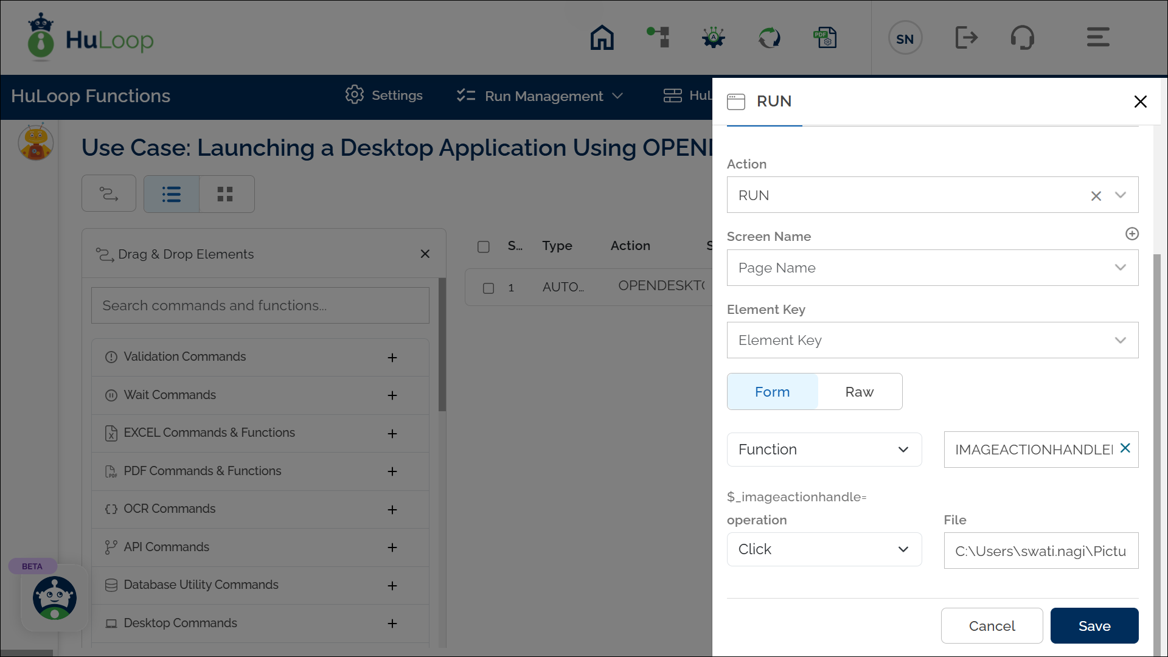Expand the Element Key dropdown

932,340
